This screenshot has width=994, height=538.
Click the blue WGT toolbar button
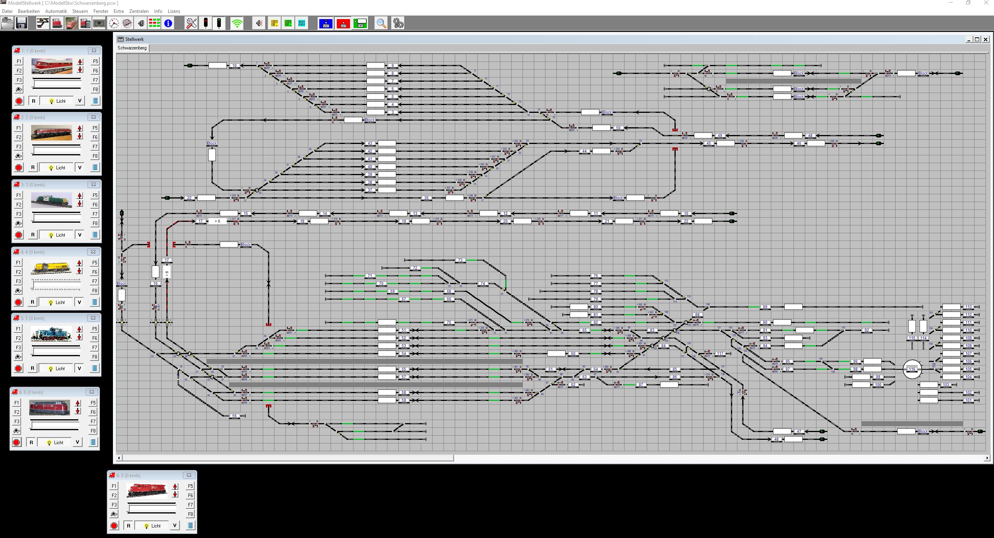tap(326, 23)
